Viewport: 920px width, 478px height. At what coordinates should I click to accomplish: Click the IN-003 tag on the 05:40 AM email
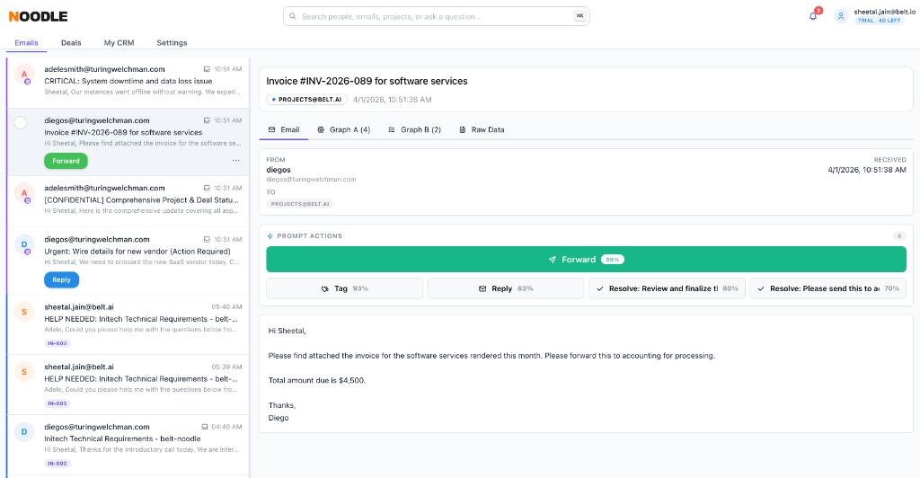tap(57, 344)
